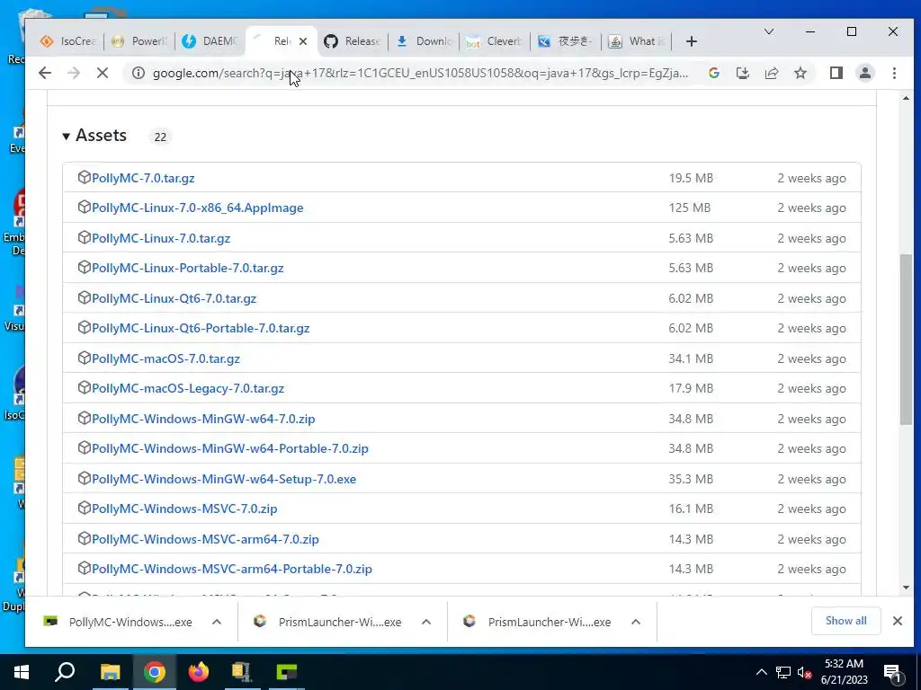Click the scrollbar up arrow
Screen dimensions: 921x690
point(906,99)
